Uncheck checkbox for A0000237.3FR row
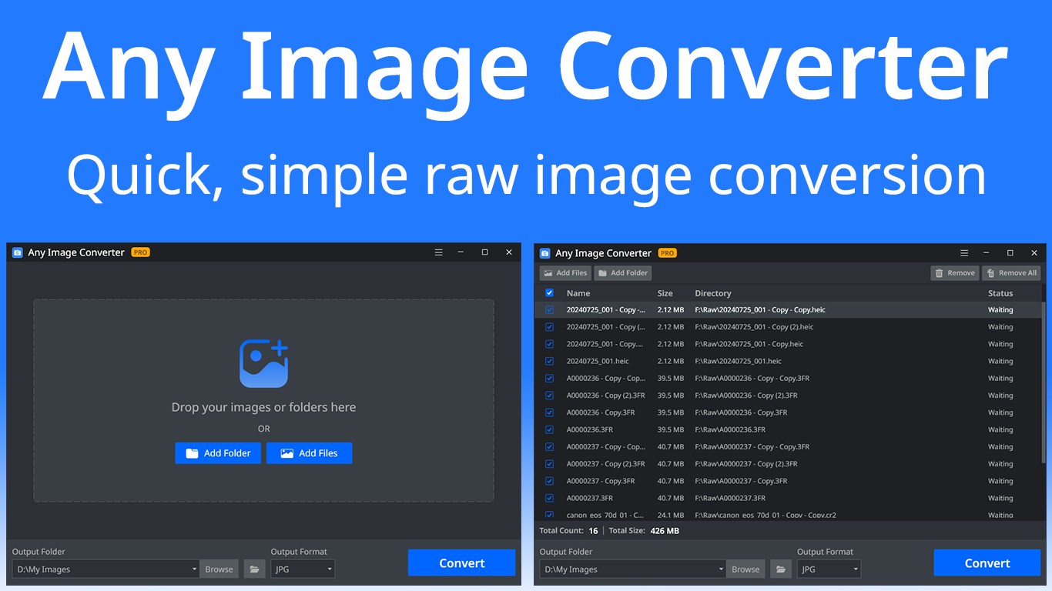Viewport: 1052px width, 591px height. 549,498
